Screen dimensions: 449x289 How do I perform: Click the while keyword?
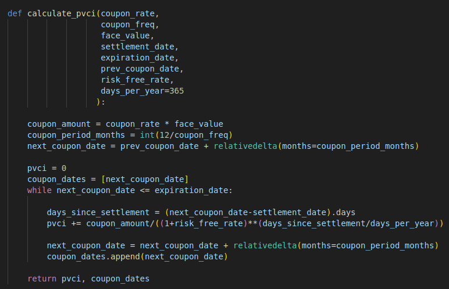pyautogui.click(x=40, y=190)
